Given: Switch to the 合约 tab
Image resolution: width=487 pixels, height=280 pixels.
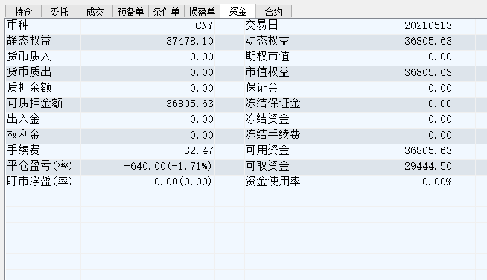Looking at the screenshot, I should [273, 12].
